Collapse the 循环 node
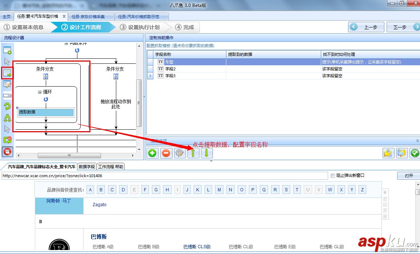 click(40, 92)
